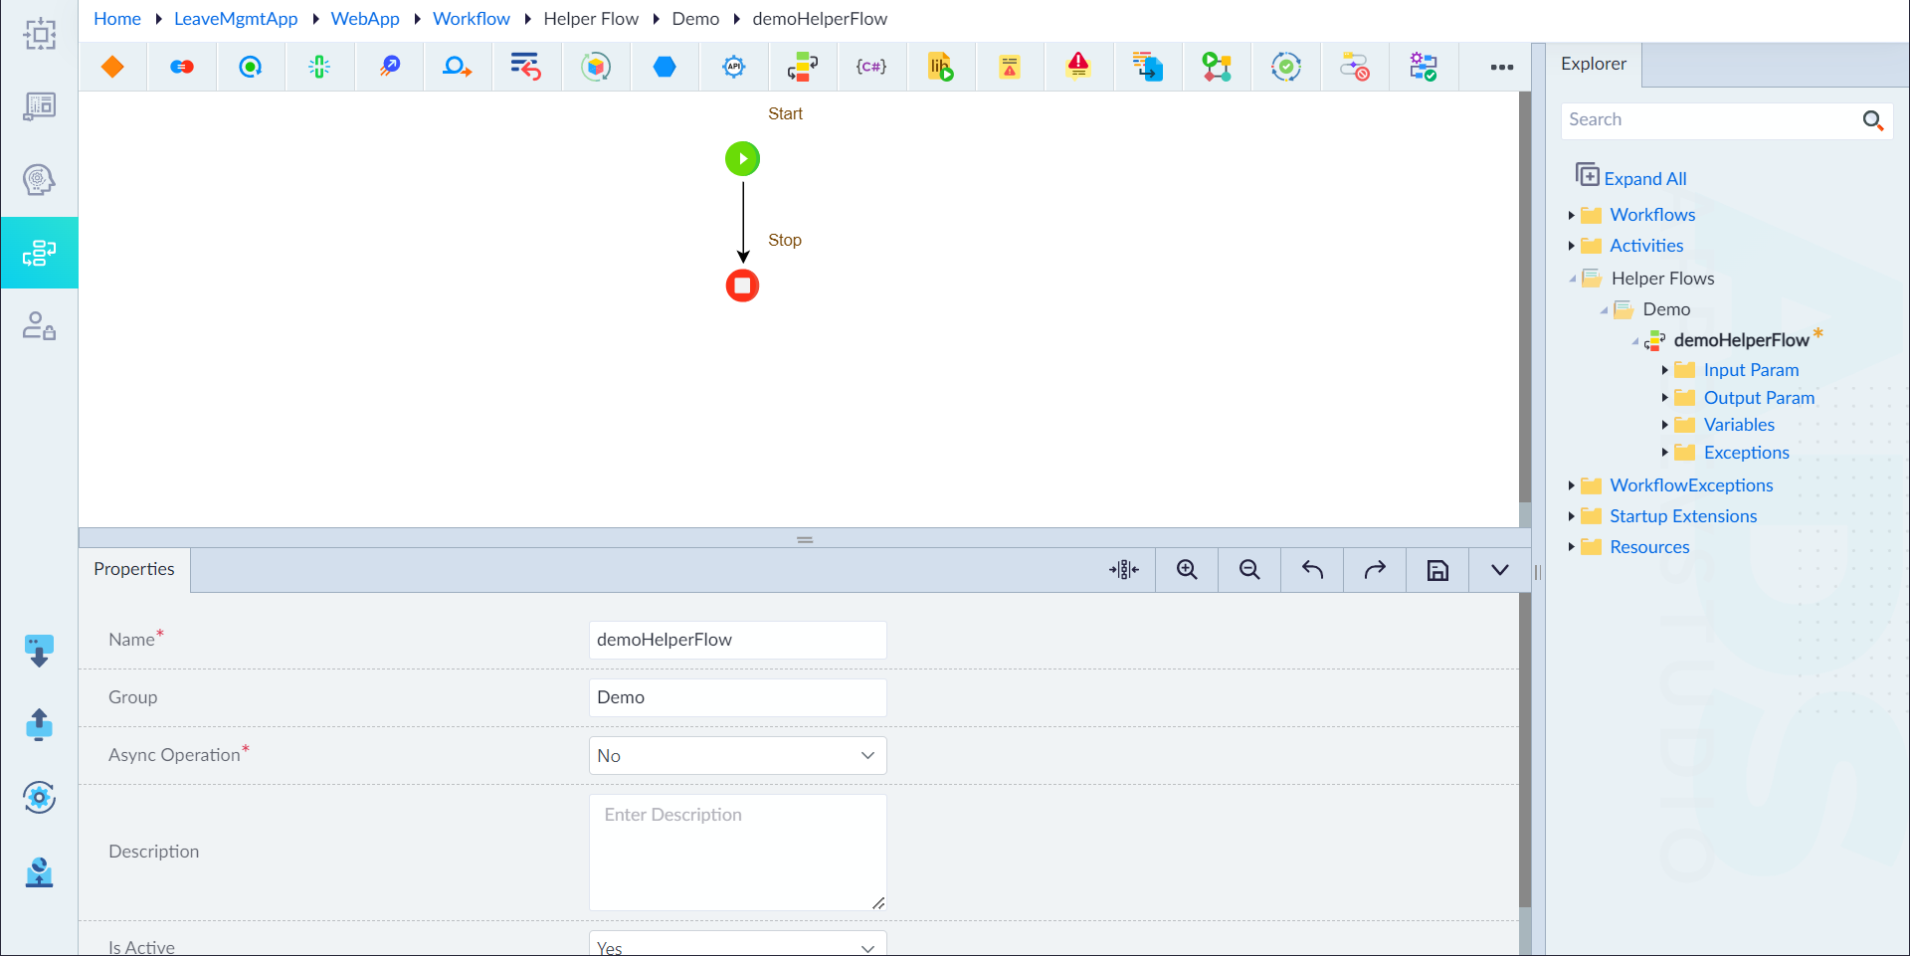This screenshot has height=956, width=1910.
Task: Select the orange diamond decision tool
Action: (112, 67)
